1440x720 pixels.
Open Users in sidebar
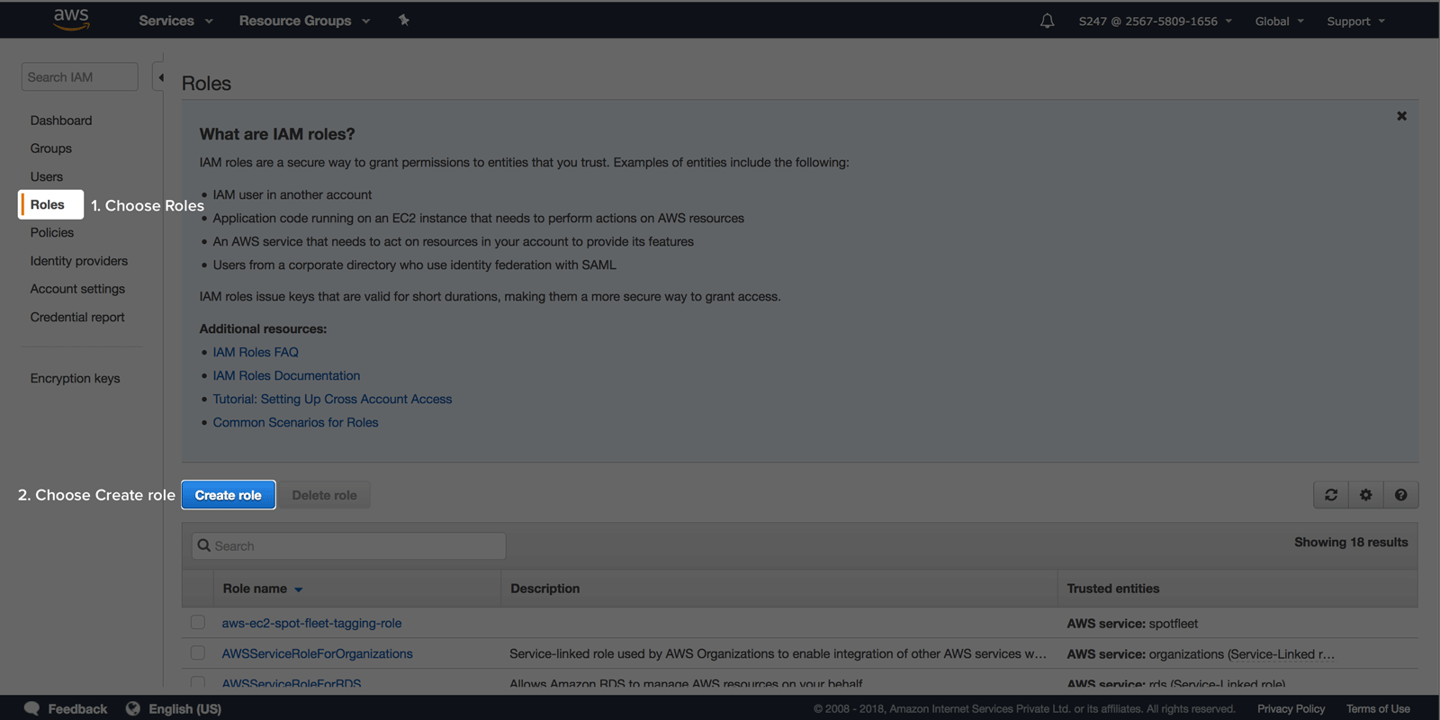pyautogui.click(x=47, y=176)
